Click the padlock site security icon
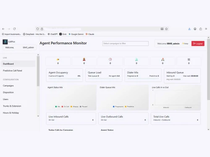This screenshot has width=210, height=157. 42,29
